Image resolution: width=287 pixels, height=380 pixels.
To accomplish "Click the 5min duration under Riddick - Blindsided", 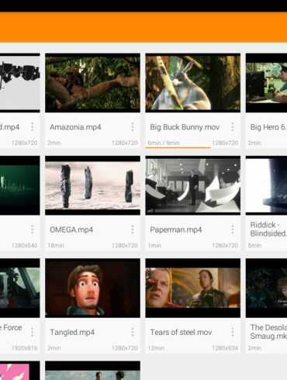I will (254, 245).
